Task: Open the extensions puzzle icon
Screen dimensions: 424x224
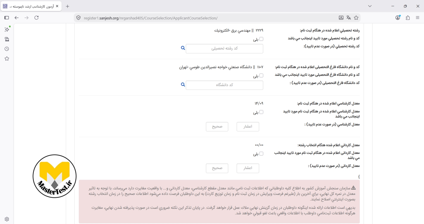Action: click(x=408, y=18)
